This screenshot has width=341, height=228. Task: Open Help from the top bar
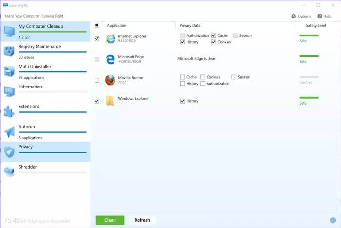[324, 16]
